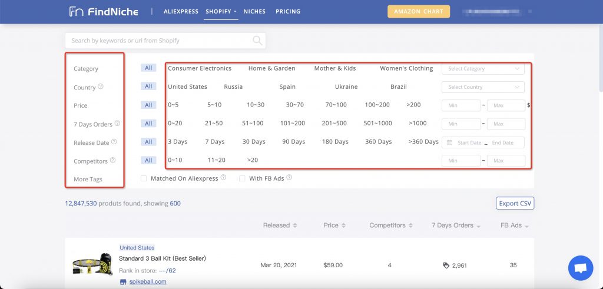Click the Release Date help icon
This screenshot has height=289, width=603.
tap(114, 142)
